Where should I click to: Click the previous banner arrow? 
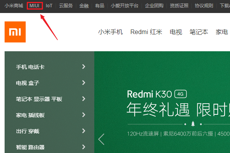[101, 139]
